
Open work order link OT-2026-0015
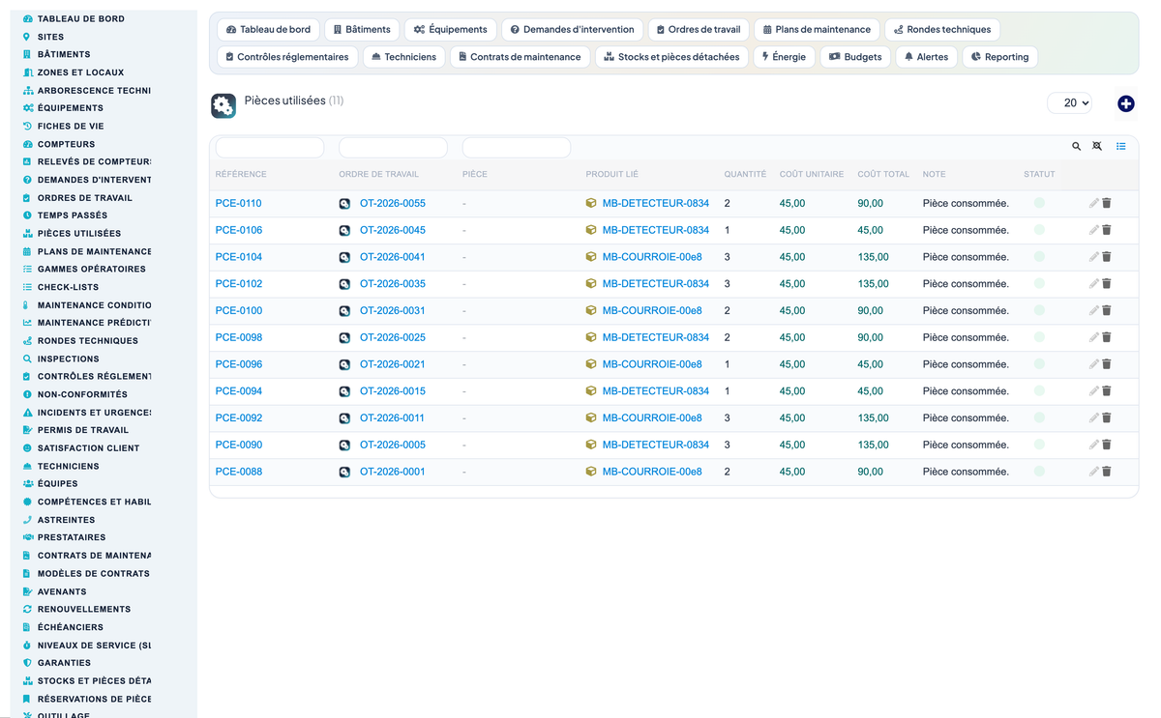(x=393, y=391)
